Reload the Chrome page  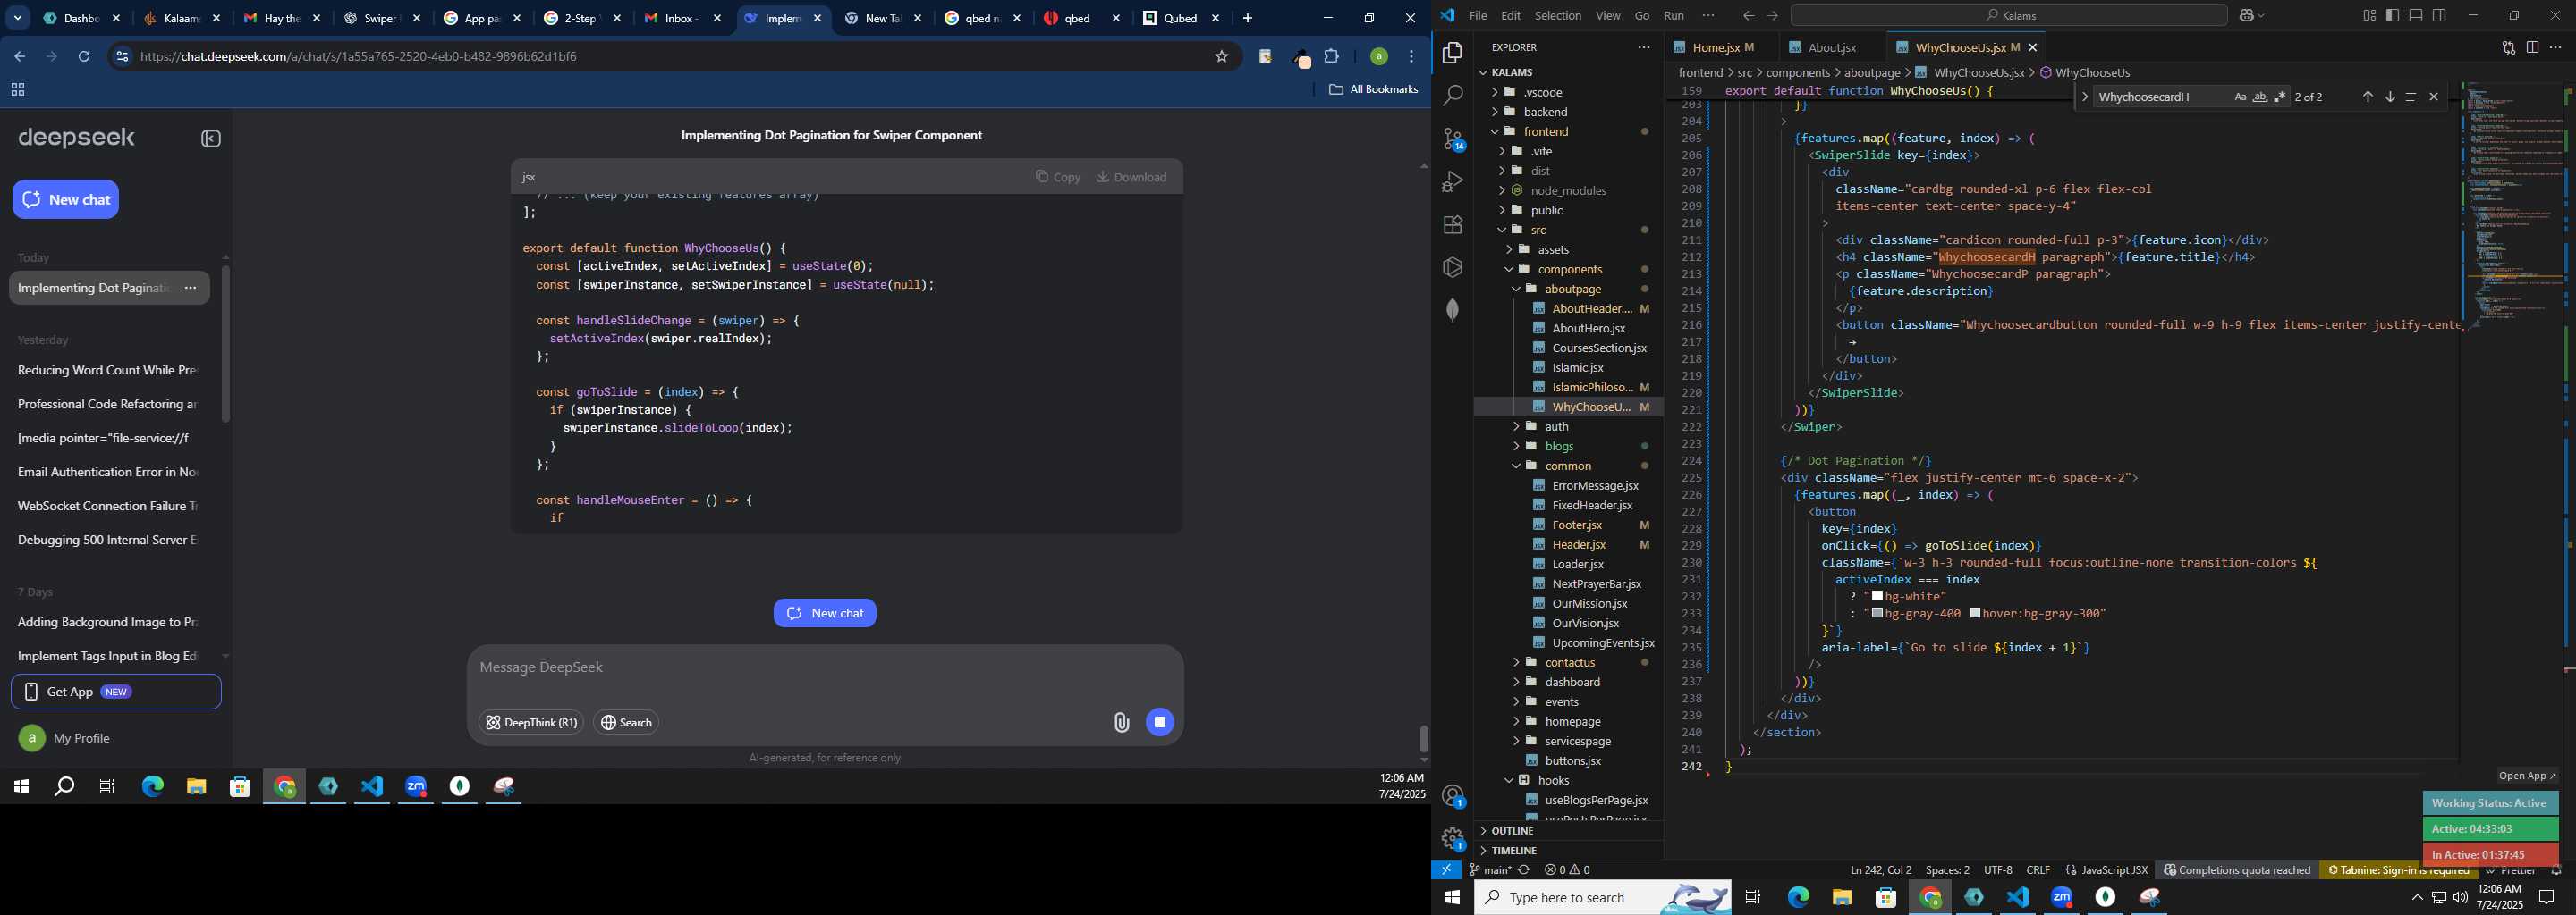[x=84, y=57]
